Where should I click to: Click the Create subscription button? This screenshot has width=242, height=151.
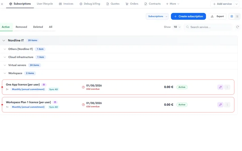[188, 16]
